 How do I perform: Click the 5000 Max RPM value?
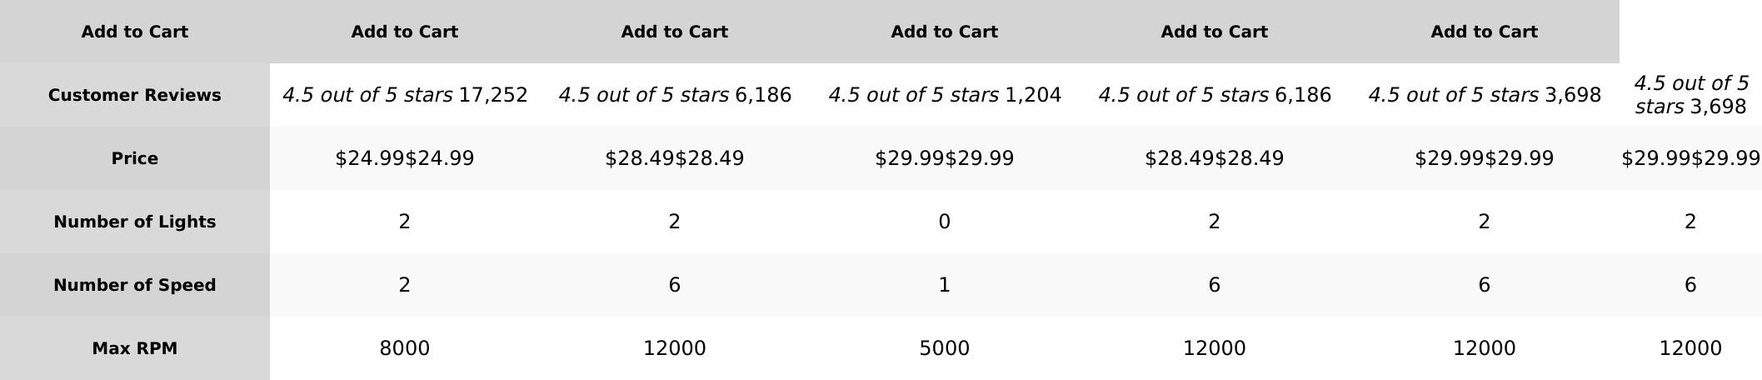944,348
